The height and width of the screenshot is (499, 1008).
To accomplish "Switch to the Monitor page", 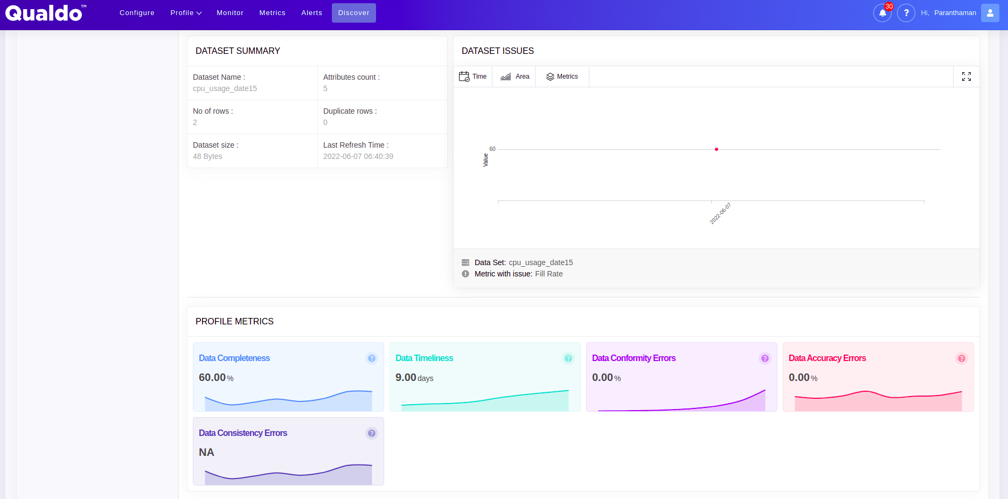I will point(230,13).
